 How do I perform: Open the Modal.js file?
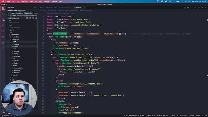pyautogui.click(x=16, y=73)
